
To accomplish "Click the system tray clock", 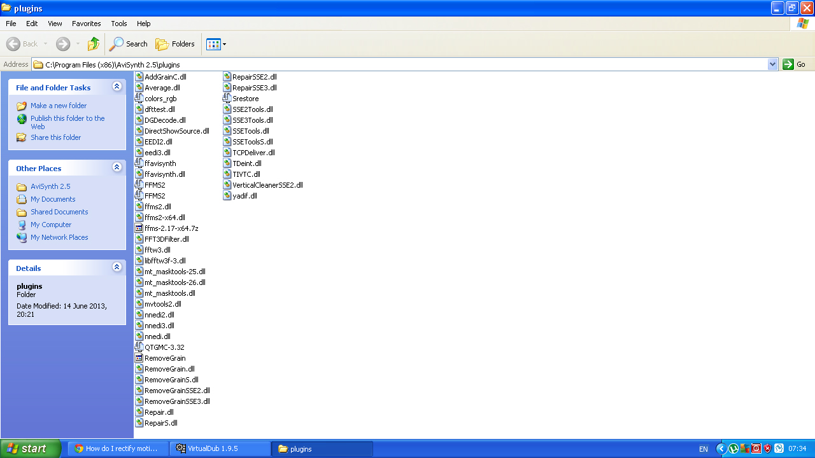I will [797, 448].
